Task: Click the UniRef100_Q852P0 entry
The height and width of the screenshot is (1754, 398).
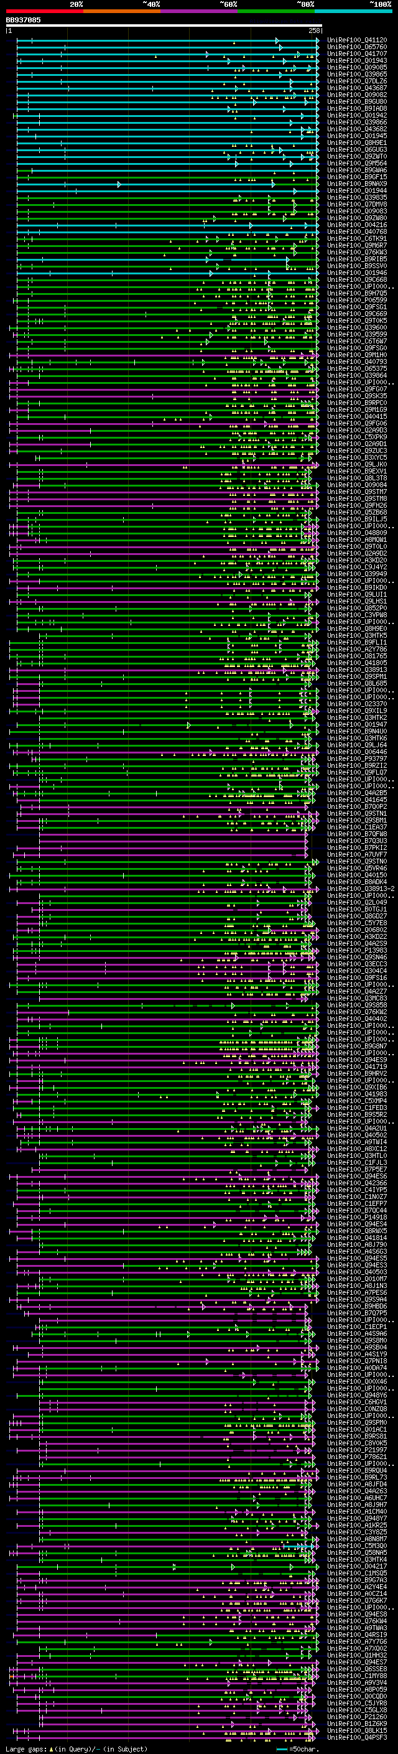Action: (357, 608)
